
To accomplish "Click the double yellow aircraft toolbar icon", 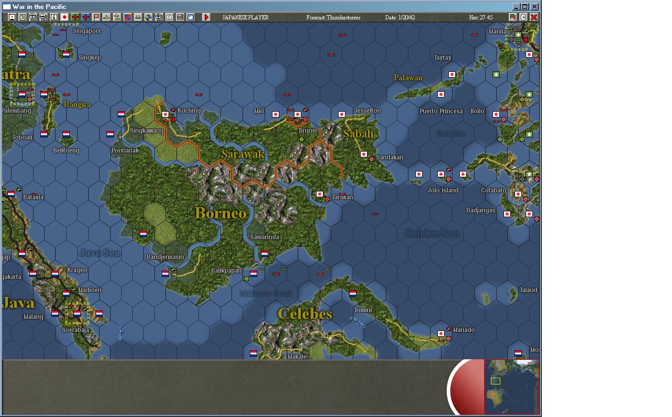I will 117,17.
